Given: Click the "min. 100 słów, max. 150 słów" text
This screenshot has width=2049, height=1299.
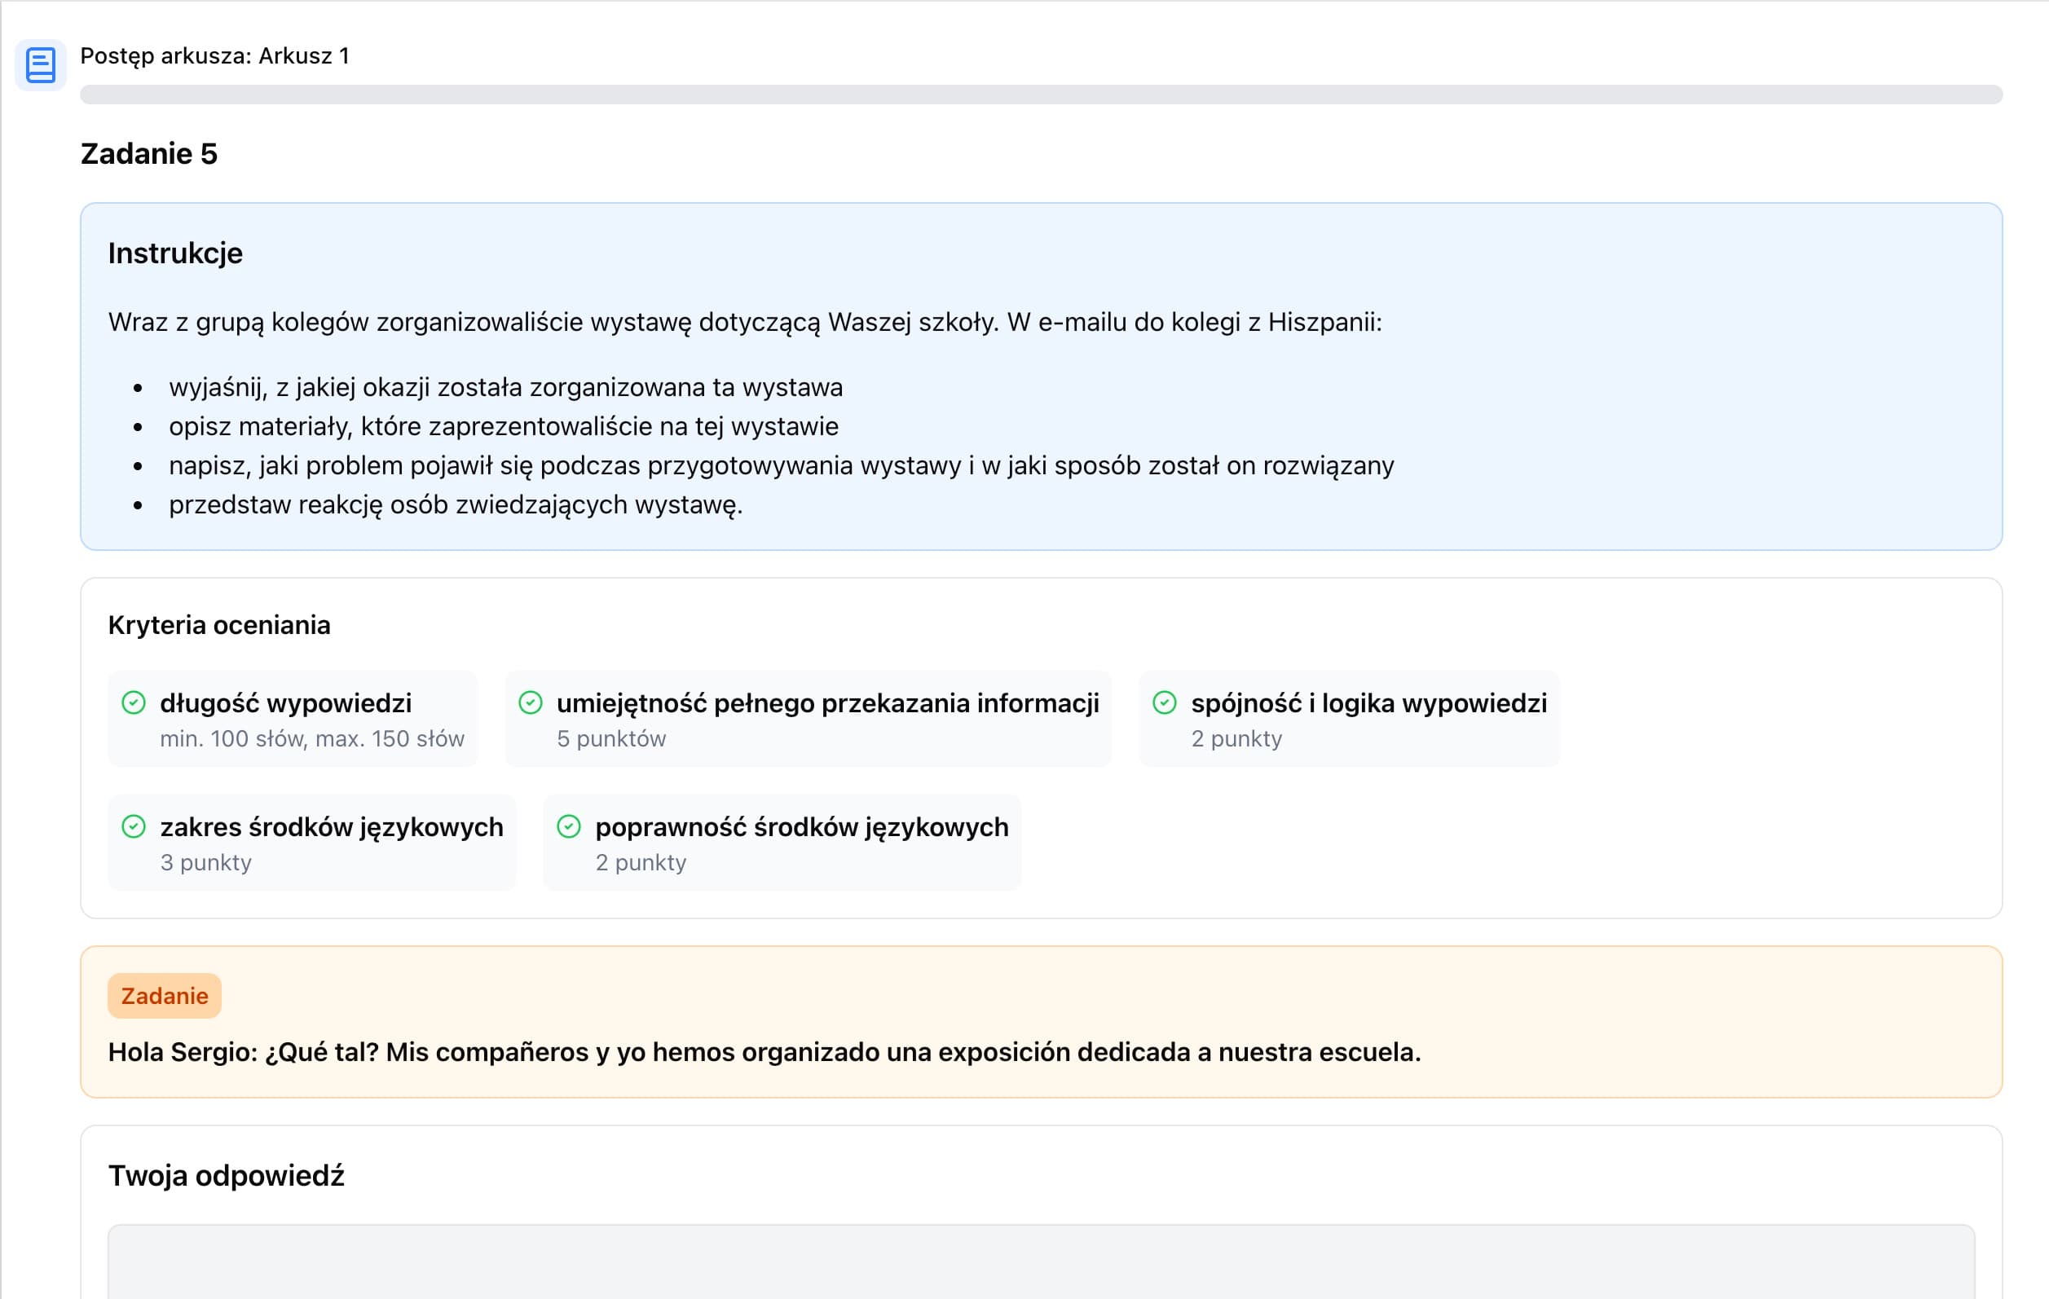Looking at the screenshot, I should 311,738.
